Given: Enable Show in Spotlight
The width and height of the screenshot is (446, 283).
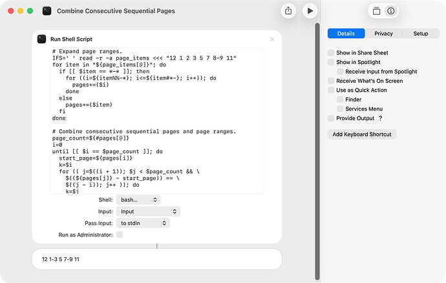Looking at the screenshot, I should (x=331, y=62).
